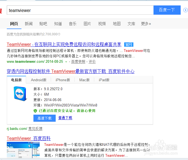
Task: Click the TeamViewer Baike screenshot thumbnail
Action: (23, 150)
